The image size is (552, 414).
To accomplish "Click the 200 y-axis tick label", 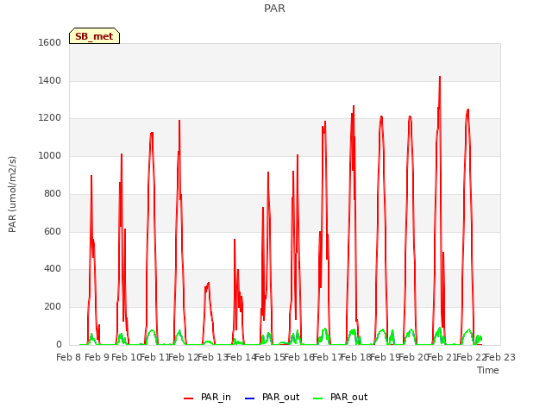I will 53,307.
